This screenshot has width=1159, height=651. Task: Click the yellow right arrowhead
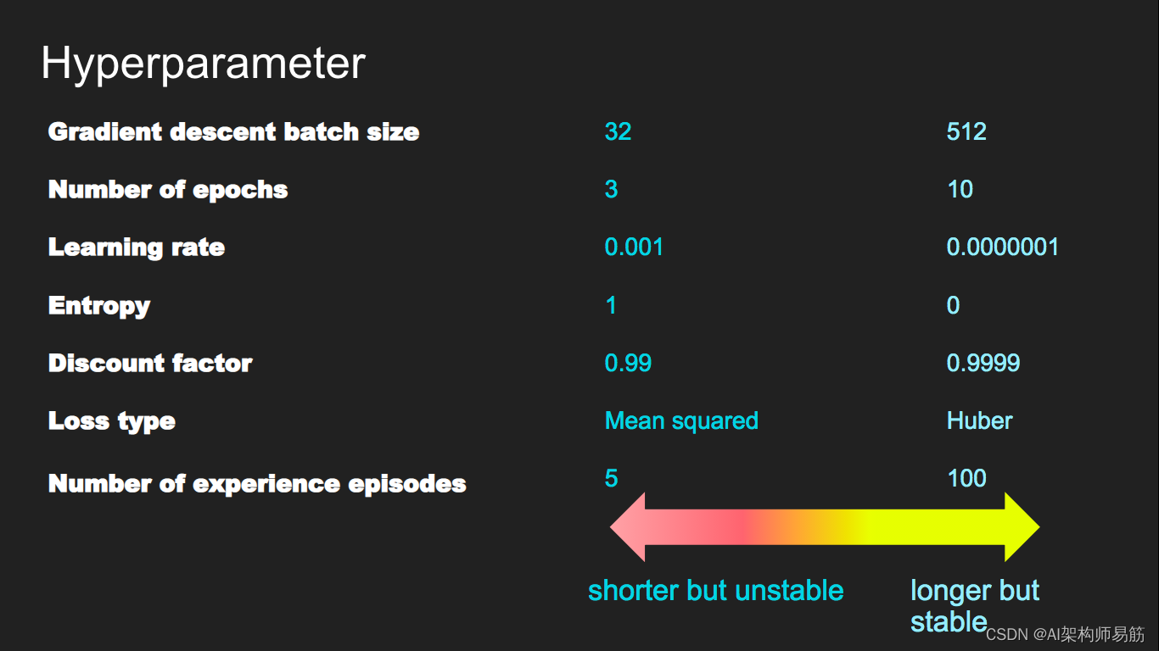1020,527
